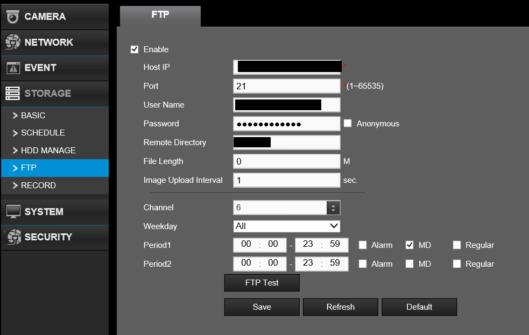Click Period2 start time field
This screenshot has height=335, width=529.
[x=260, y=264]
